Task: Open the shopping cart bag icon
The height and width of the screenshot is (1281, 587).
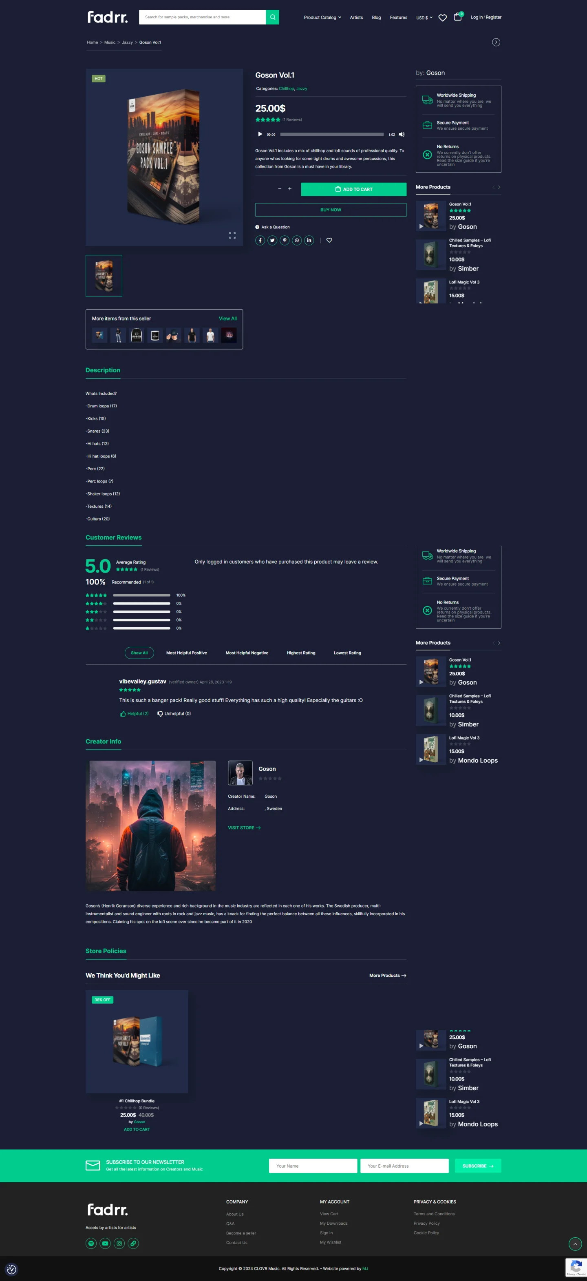Action: click(458, 17)
